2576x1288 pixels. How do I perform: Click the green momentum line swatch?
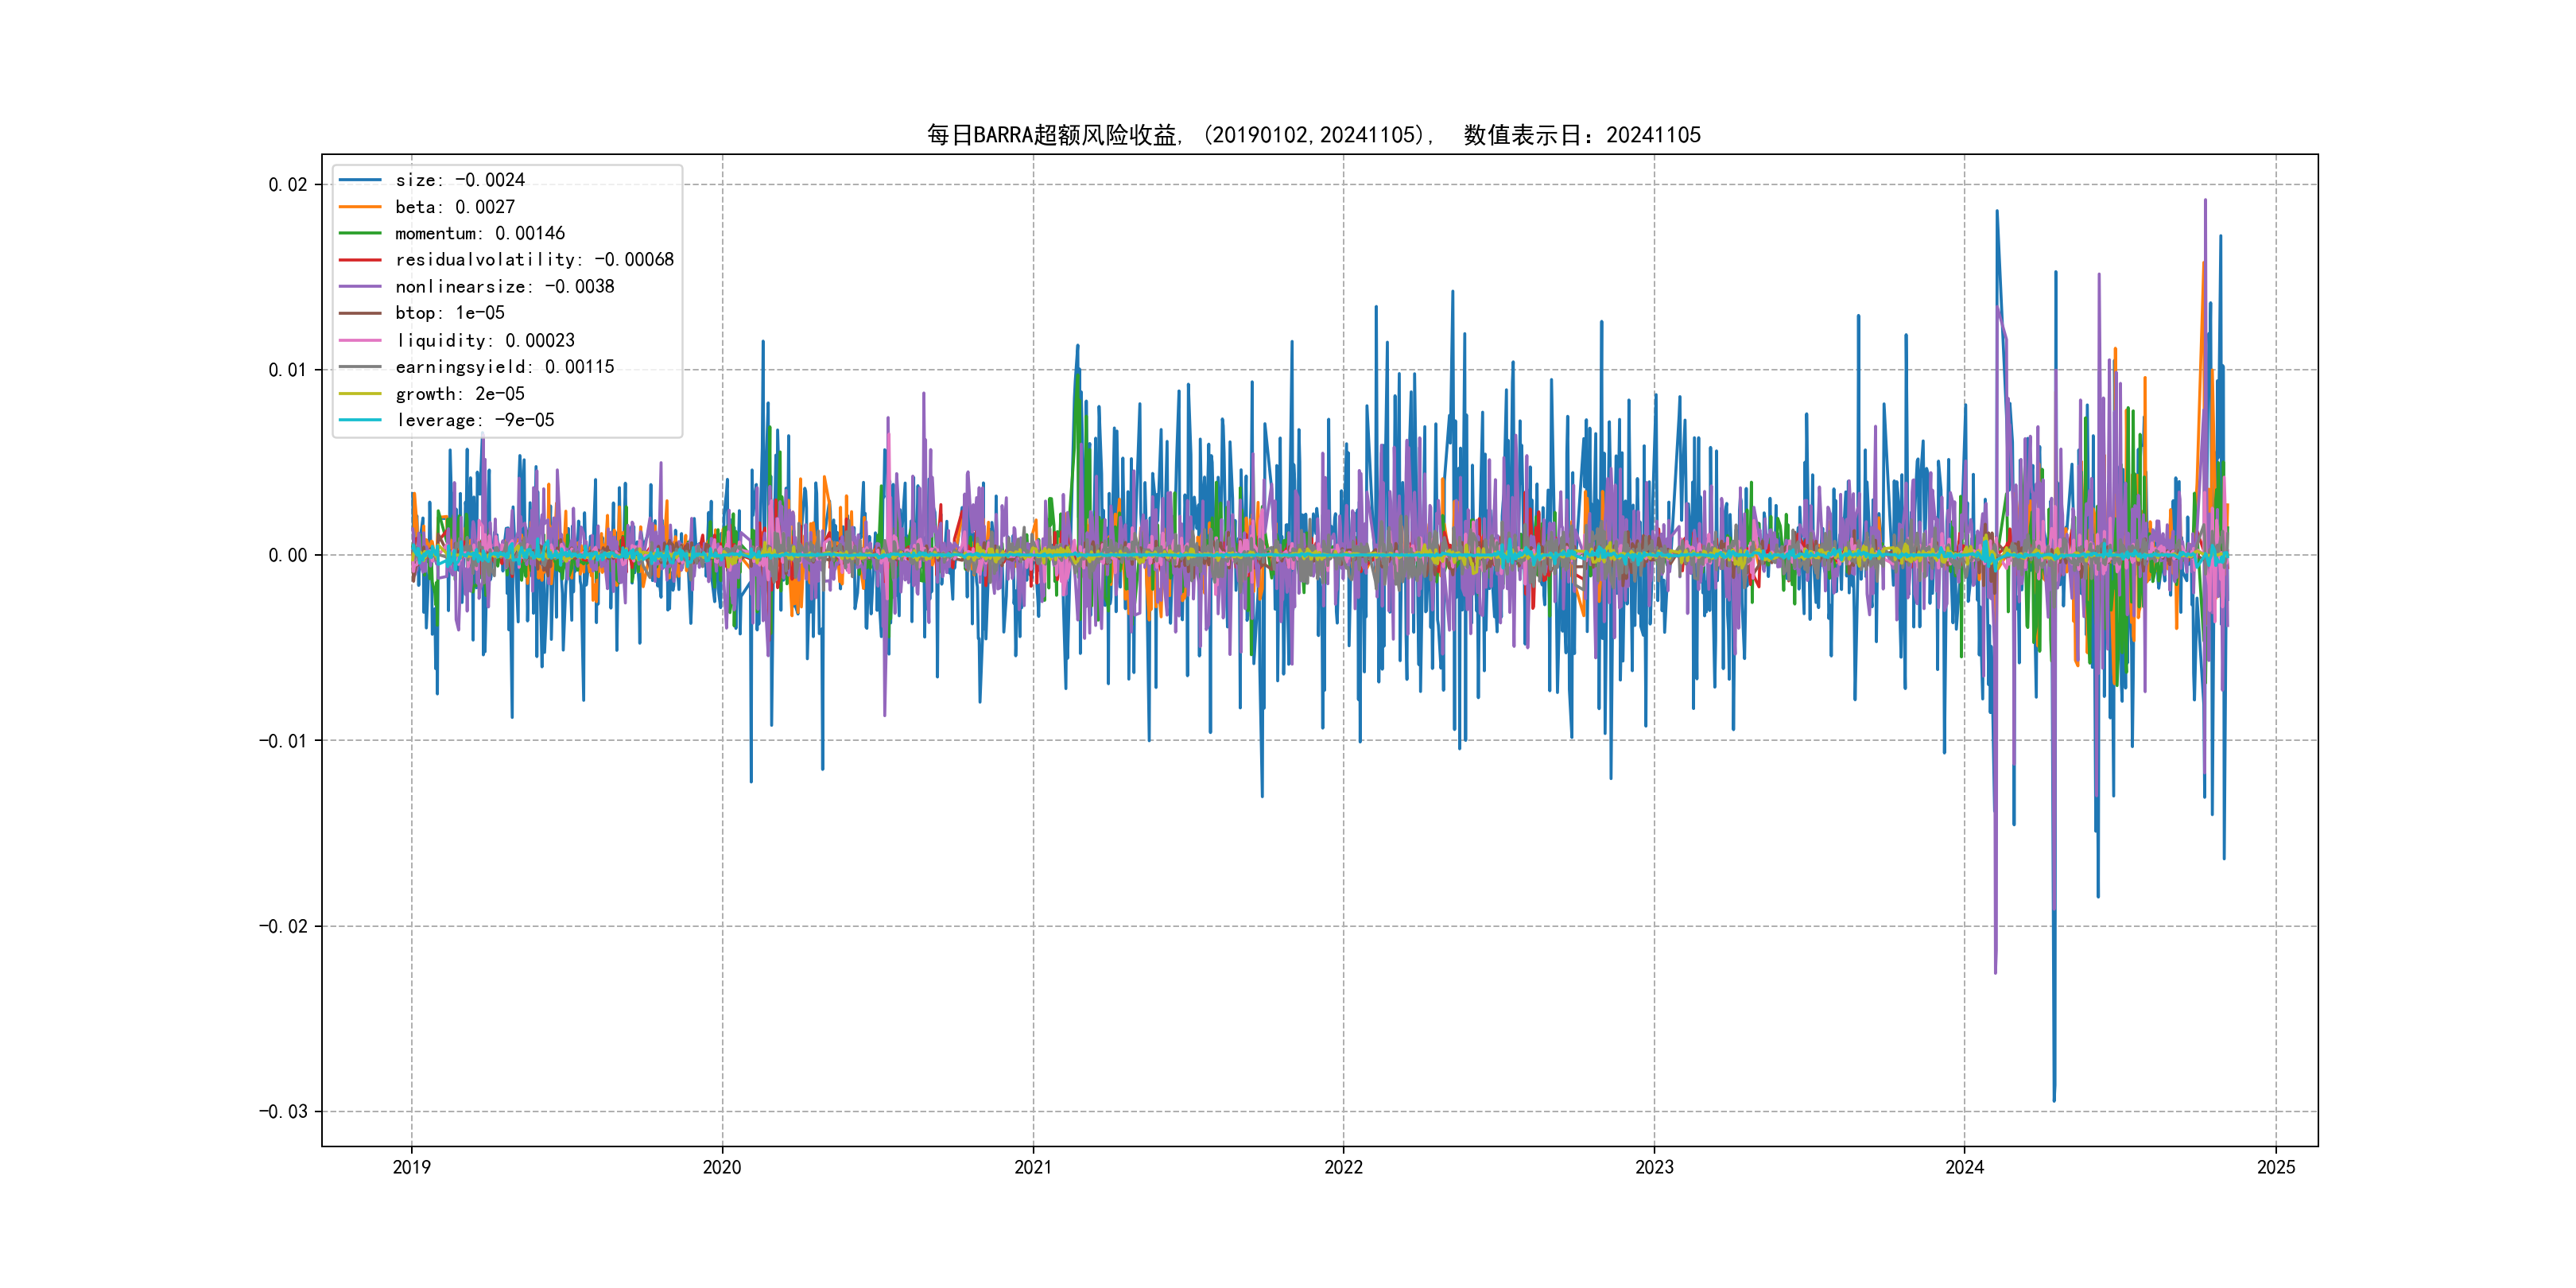360,233
